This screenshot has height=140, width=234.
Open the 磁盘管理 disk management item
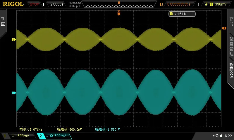point(231,46)
